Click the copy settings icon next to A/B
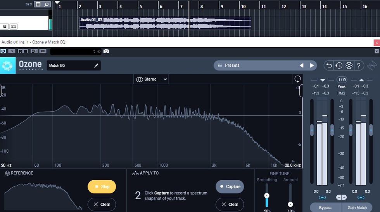Screen dimensions: 380x212 pos(43,51)
